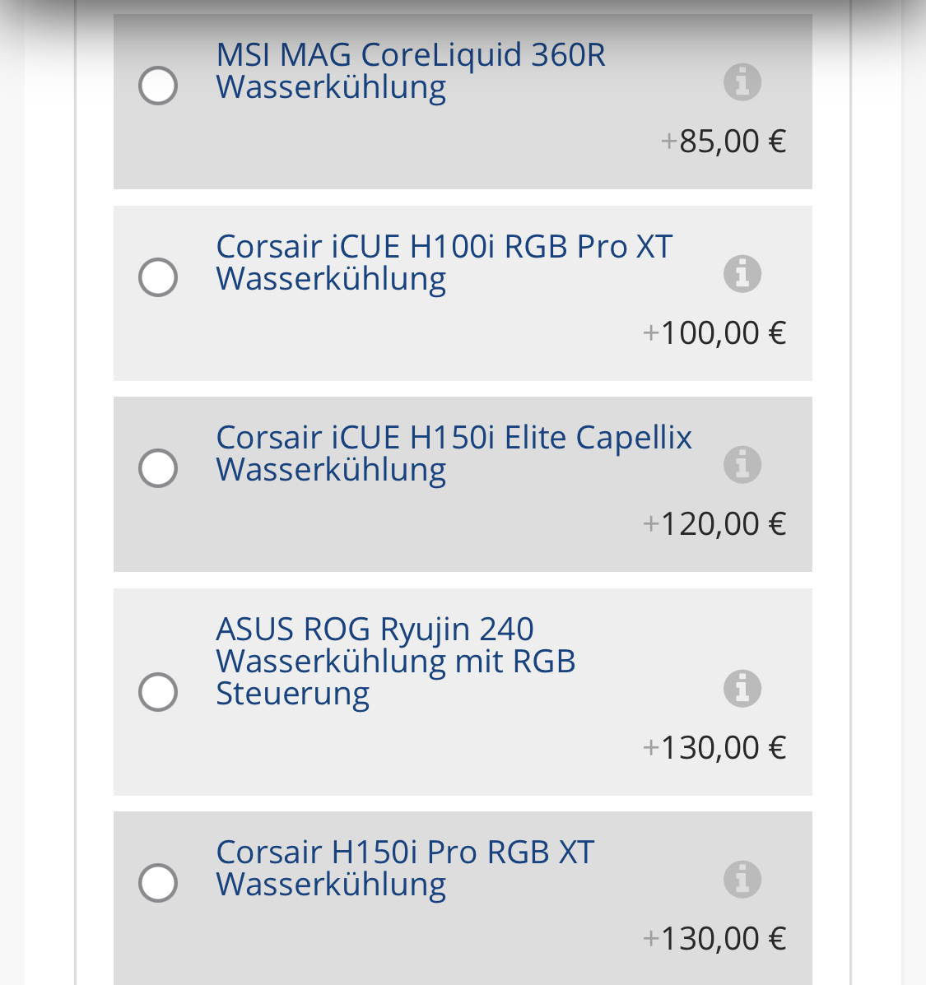Click ASUS ROG Ryujin 240 Wasserkühlung title
Viewport: 926px width, 985px height.
click(x=396, y=661)
